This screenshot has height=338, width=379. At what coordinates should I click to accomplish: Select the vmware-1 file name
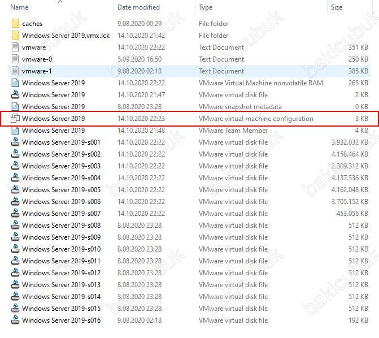[x=37, y=71]
